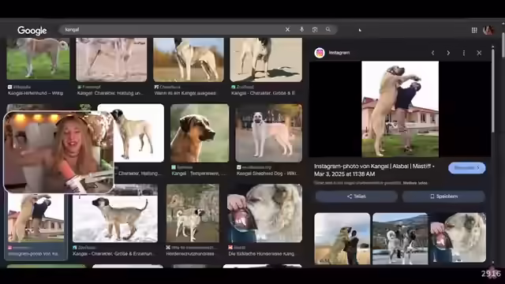Start voice search with microphone icon
The image size is (505, 284).
coord(301,30)
